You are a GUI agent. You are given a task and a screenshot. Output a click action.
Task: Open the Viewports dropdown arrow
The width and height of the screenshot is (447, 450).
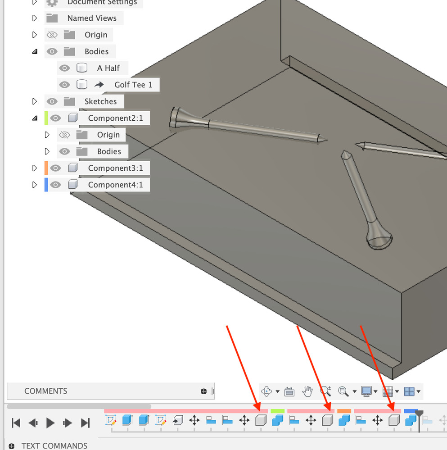[x=418, y=391]
